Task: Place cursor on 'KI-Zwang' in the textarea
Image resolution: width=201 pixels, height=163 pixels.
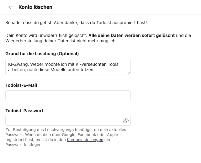Action: [19, 64]
